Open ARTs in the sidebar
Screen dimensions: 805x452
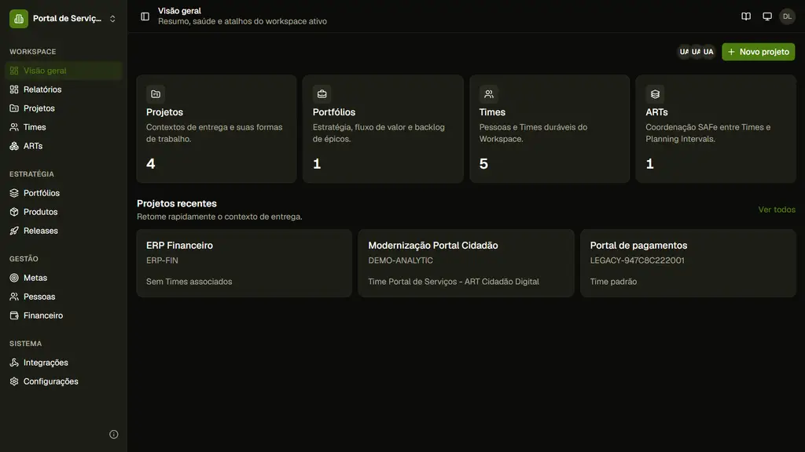click(63, 146)
